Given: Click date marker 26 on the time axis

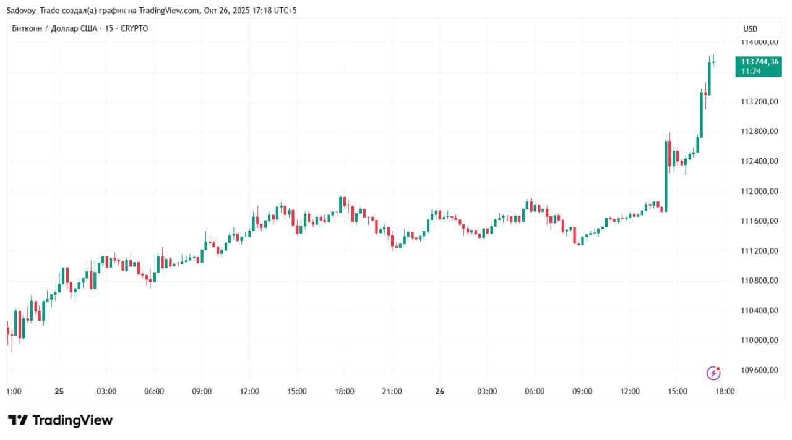Looking at the screenshot, I should click(440, 391).
